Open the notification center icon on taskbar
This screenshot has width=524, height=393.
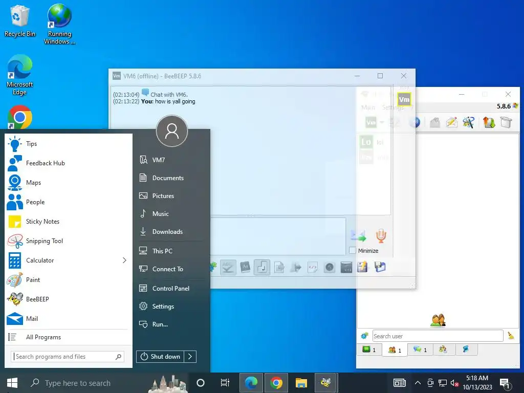tap(505, 383)
